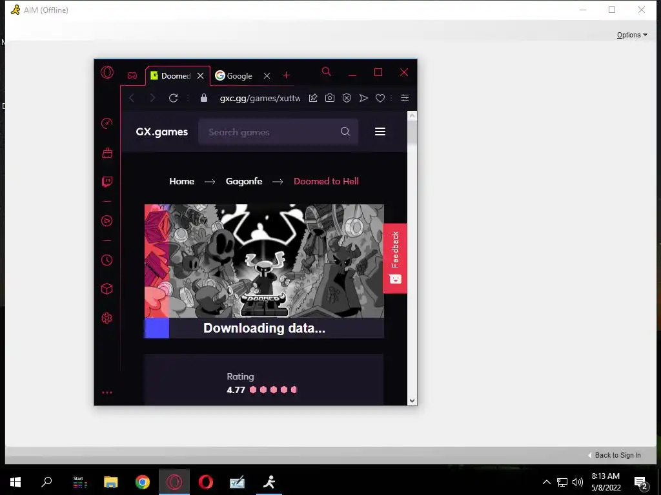Image resolution: width=661 pixels, height=495 pixels.
Task: Click Back to Sign In in AIM
Action: coord(615,455)
